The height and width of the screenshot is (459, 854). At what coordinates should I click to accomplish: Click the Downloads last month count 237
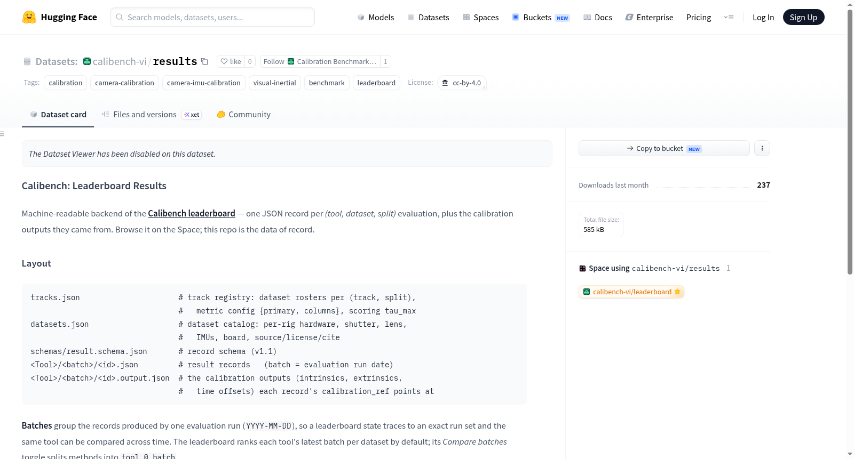(x=763, y=185)
